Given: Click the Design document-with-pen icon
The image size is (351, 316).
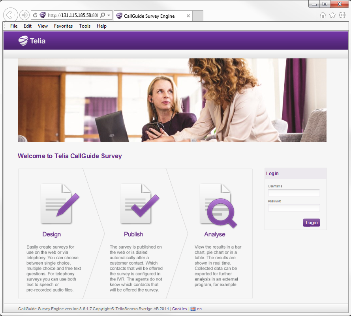Looking at the screenshot, I should click(60, 204).
